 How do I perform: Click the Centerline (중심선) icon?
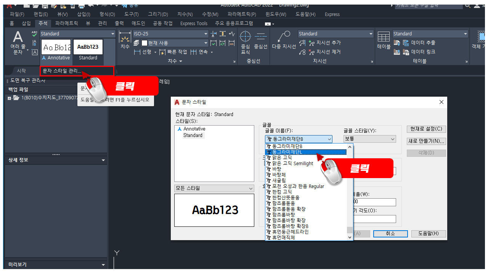coord(261,40)
